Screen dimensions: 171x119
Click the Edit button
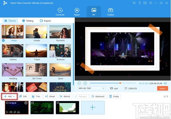click(23, 96)
